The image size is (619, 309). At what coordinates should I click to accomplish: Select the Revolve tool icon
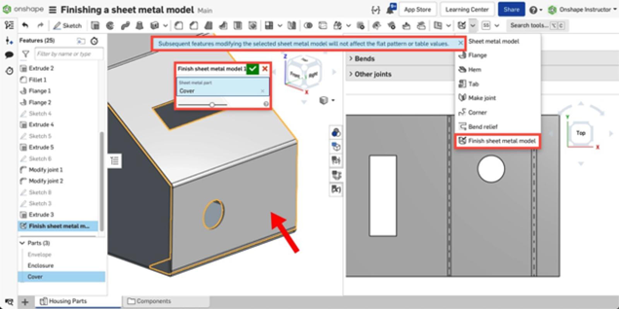pyautogui.click(x=110, y=25)
